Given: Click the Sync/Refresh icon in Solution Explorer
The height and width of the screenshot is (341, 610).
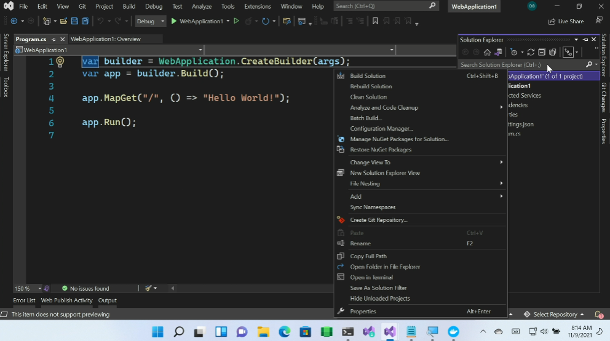Looking at the screenshot, I should tap(531, 52).
